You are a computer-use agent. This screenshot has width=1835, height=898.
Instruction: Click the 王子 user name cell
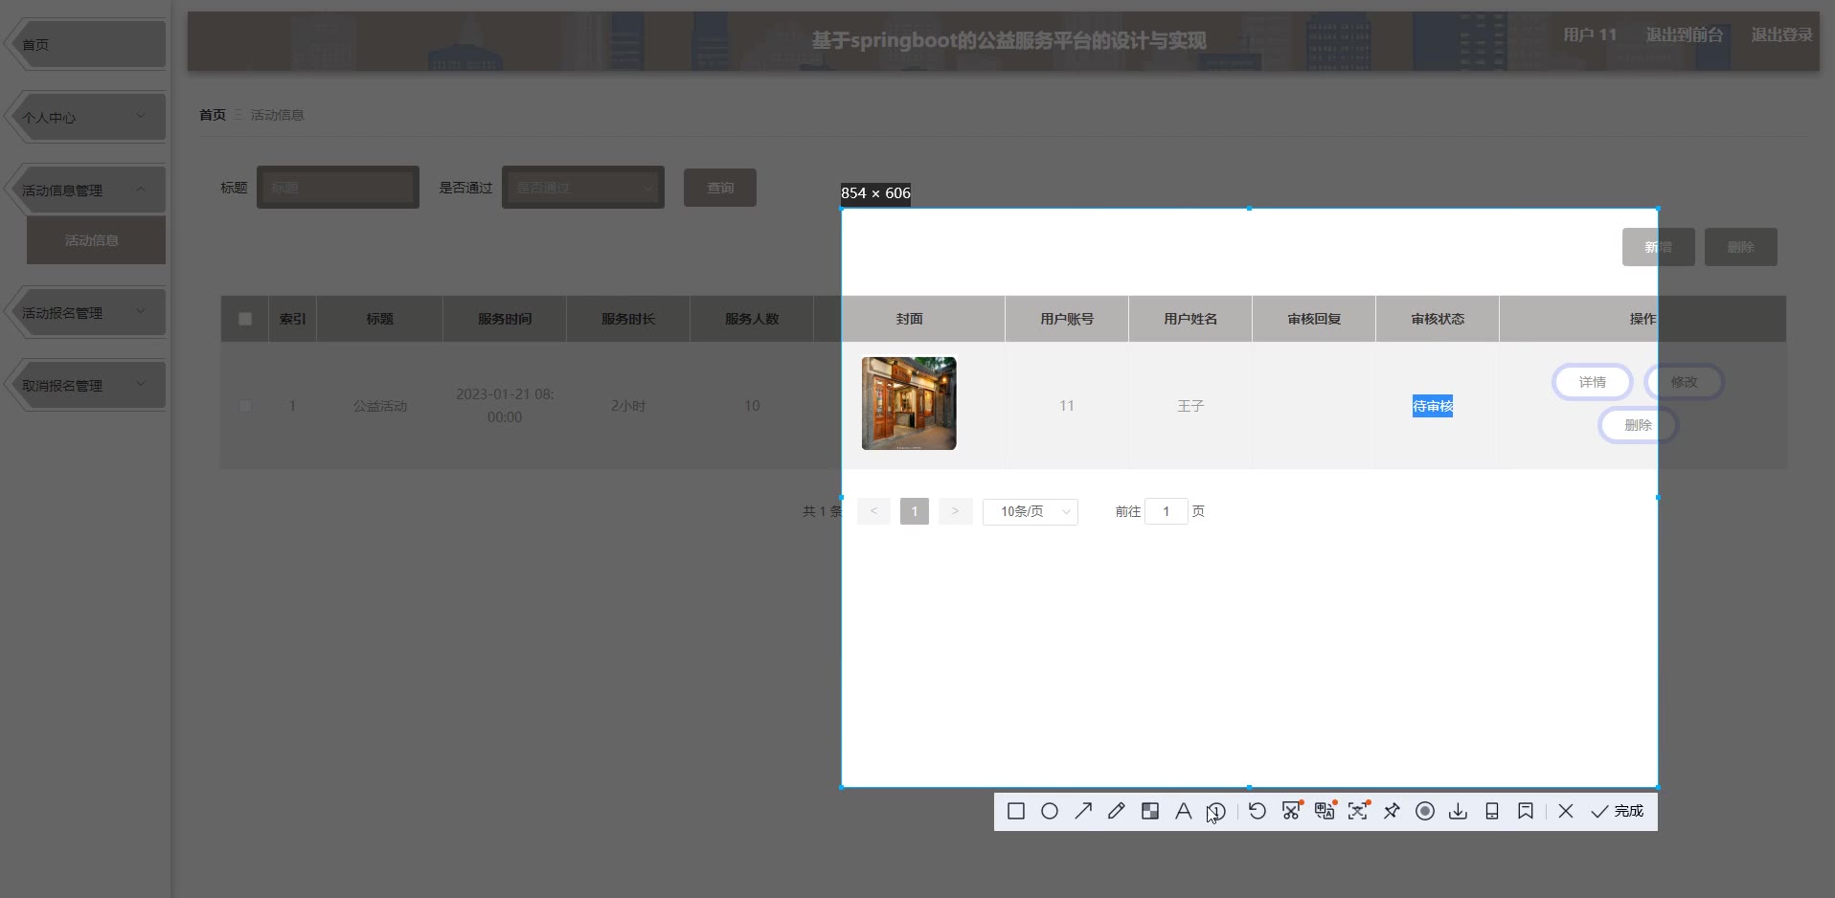(1190, 406)
